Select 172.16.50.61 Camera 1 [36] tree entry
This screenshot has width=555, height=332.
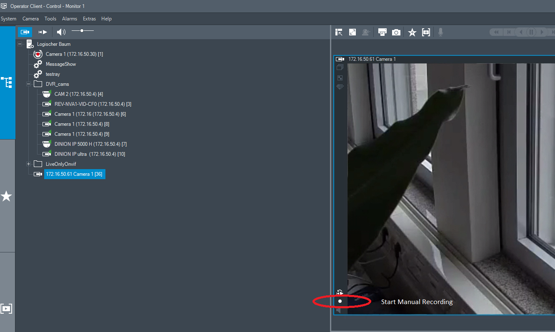(75, 174)
